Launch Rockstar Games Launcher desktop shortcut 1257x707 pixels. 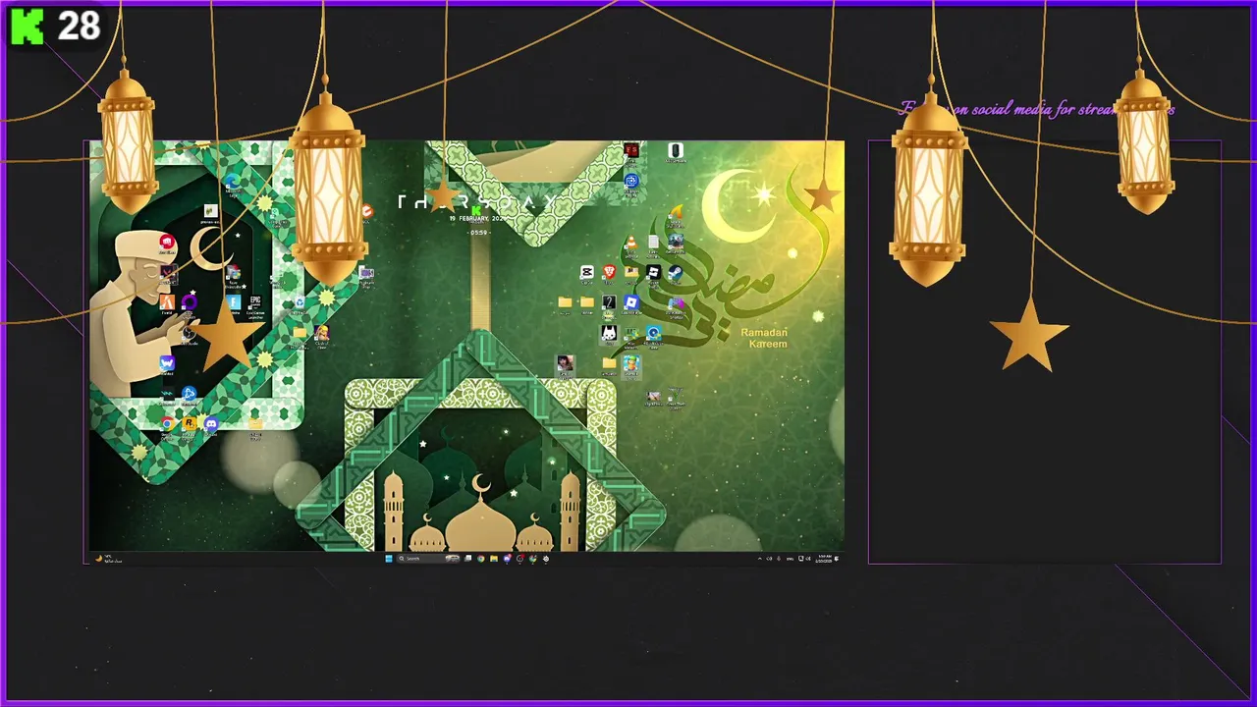pyautogui.click(x=189, y=423)
